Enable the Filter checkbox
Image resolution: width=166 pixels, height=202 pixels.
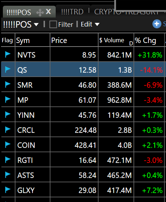point(53,24)
